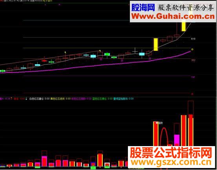Click the thick magenta moving average line

pyautogui.click(x=97, y=66)
